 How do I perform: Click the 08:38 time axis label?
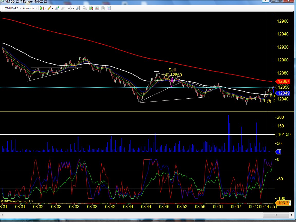point(92,207)
